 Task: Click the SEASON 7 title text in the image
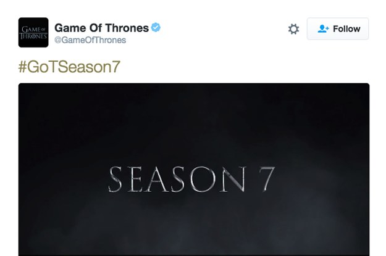(x=191, y=179)
